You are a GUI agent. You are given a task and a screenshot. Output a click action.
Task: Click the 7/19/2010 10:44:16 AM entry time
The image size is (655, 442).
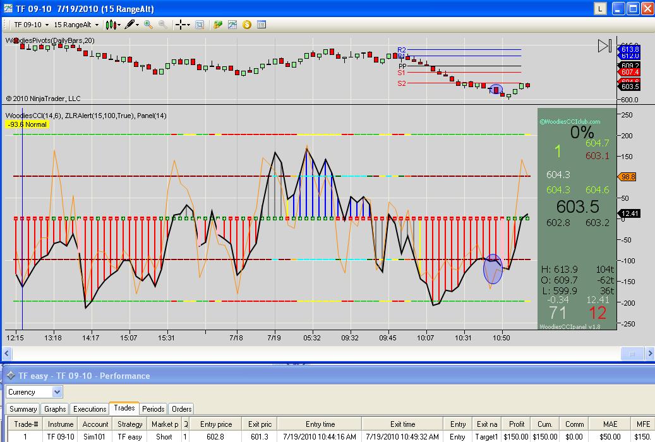[x=320, y=436]
